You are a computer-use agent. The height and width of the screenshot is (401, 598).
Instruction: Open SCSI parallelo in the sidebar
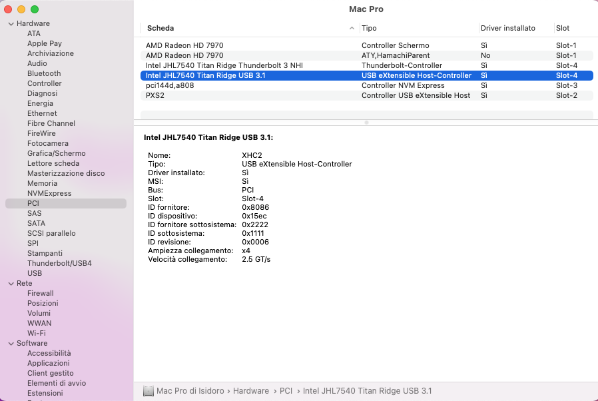click(x=51, y=233)
